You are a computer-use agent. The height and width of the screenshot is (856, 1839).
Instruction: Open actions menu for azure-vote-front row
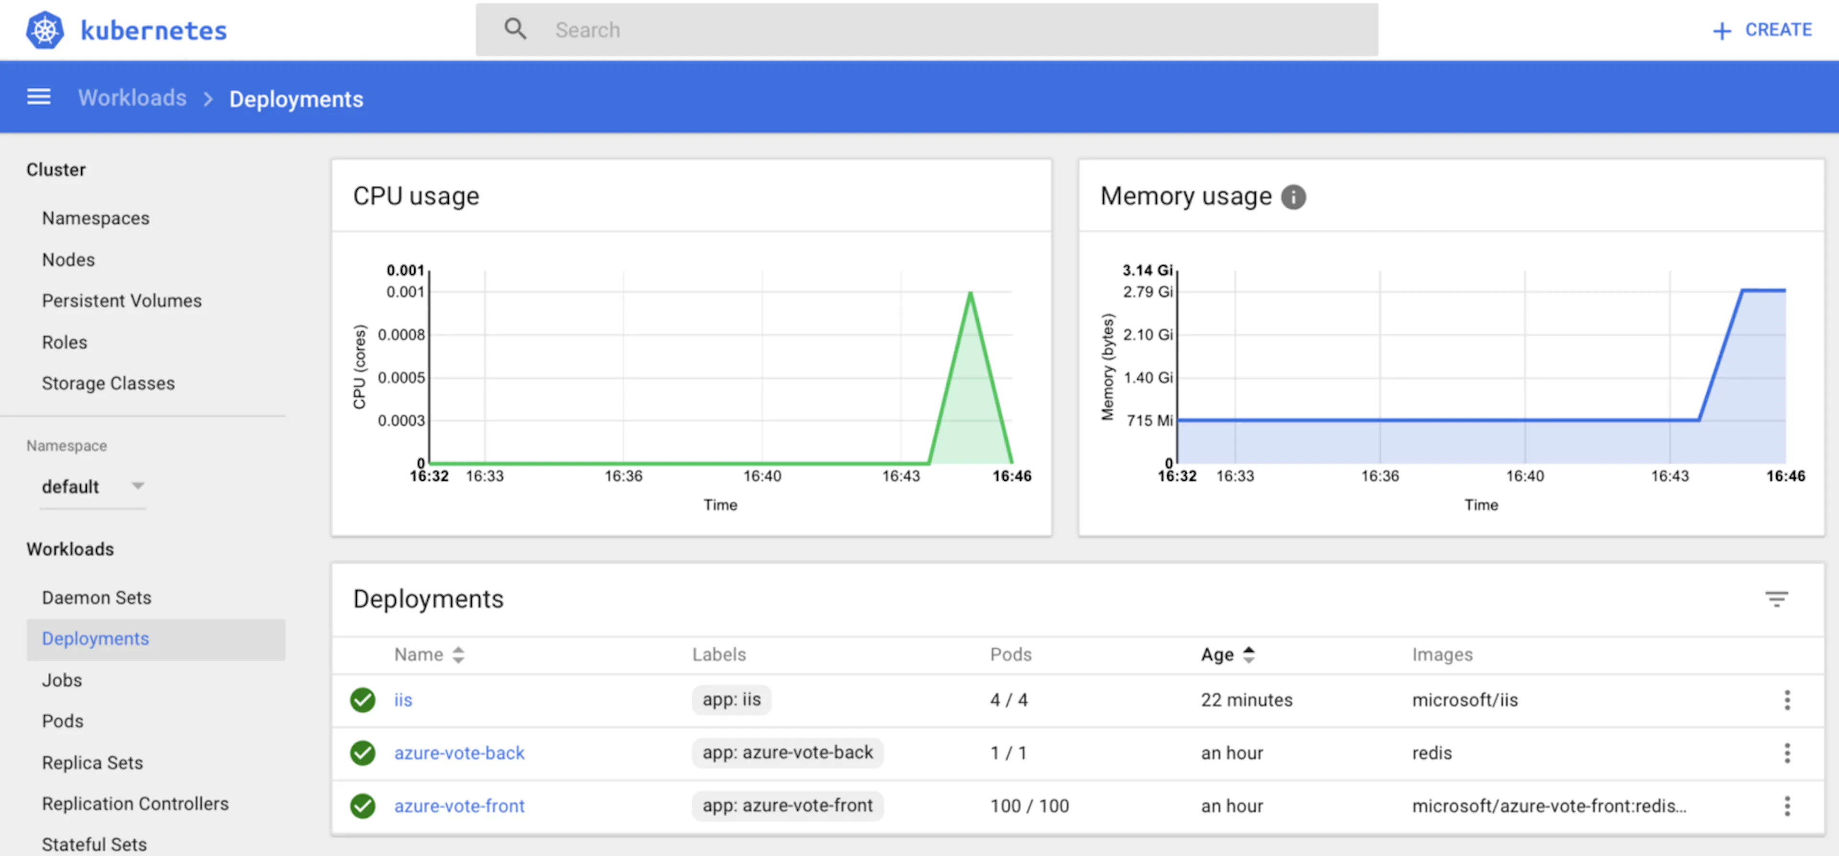point(1787,805)
